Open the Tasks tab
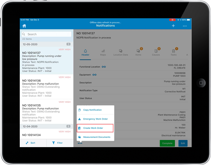This screenshot has height=165, width=211. [174, 53]
